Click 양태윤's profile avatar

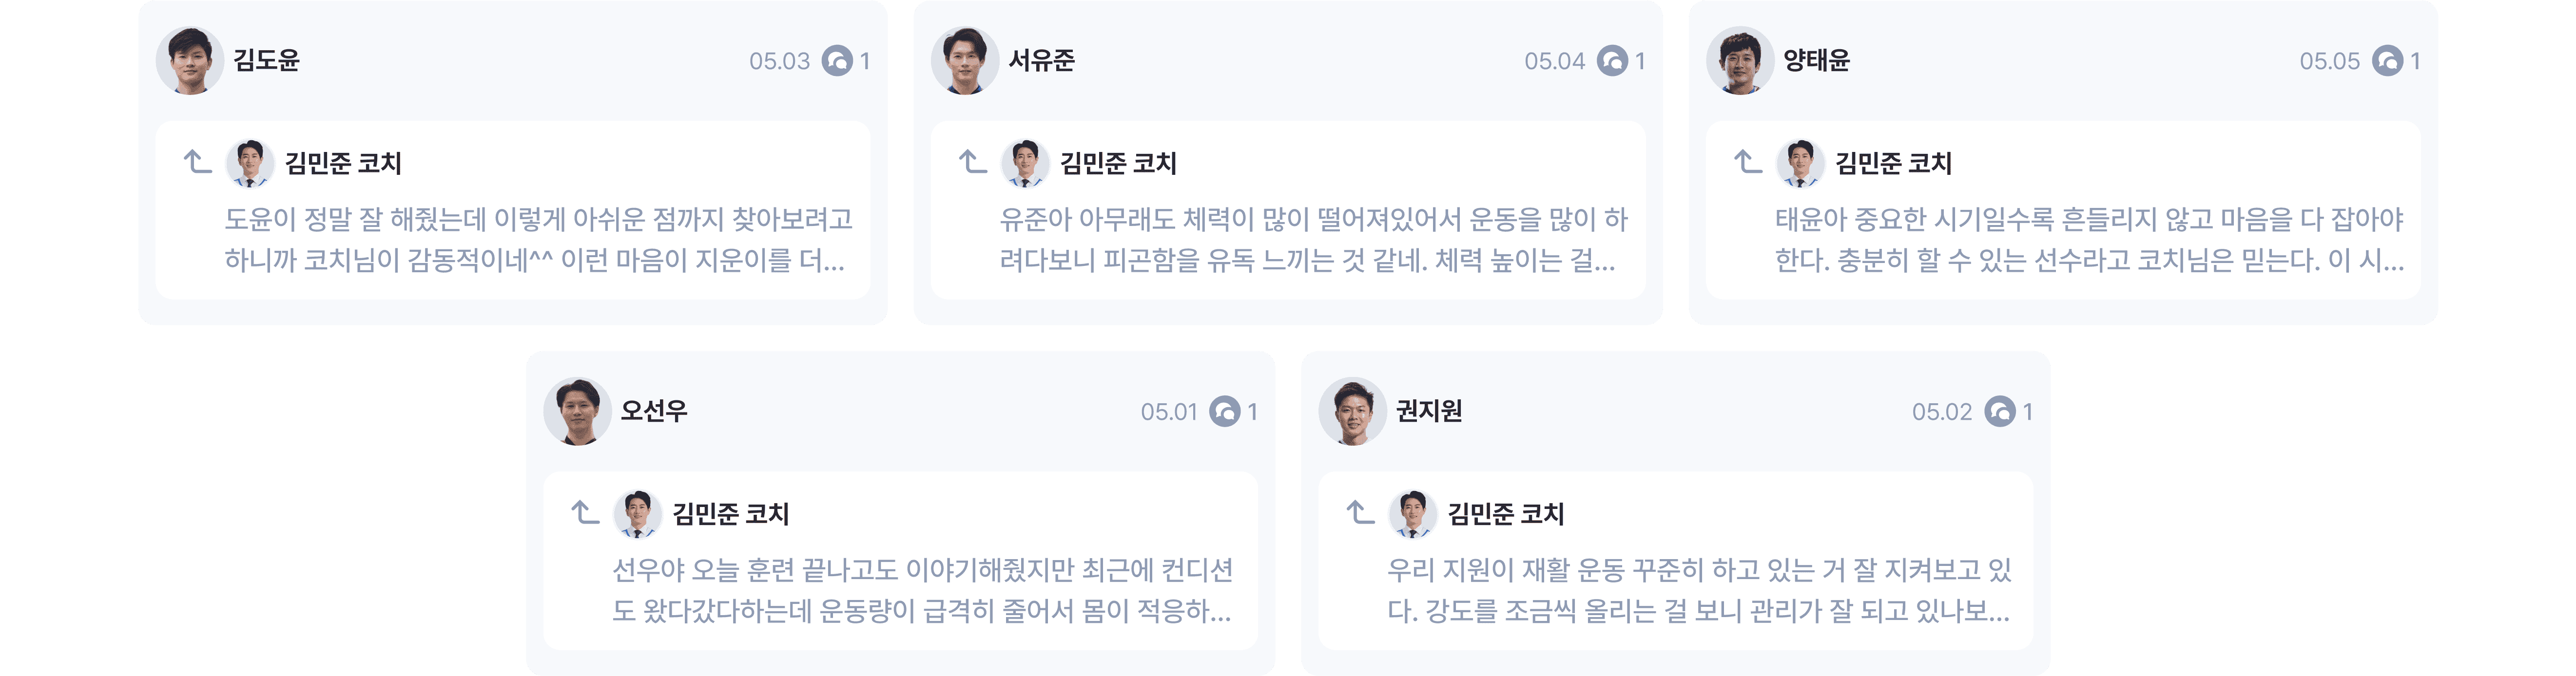coord(1740,61)
